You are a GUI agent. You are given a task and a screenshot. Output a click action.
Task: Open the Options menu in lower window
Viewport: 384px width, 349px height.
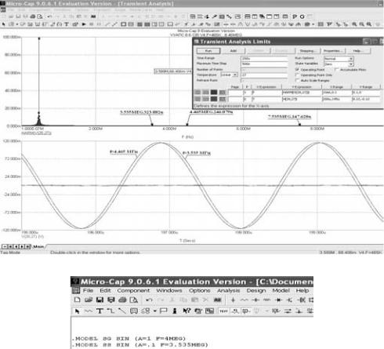coord(200,290)
